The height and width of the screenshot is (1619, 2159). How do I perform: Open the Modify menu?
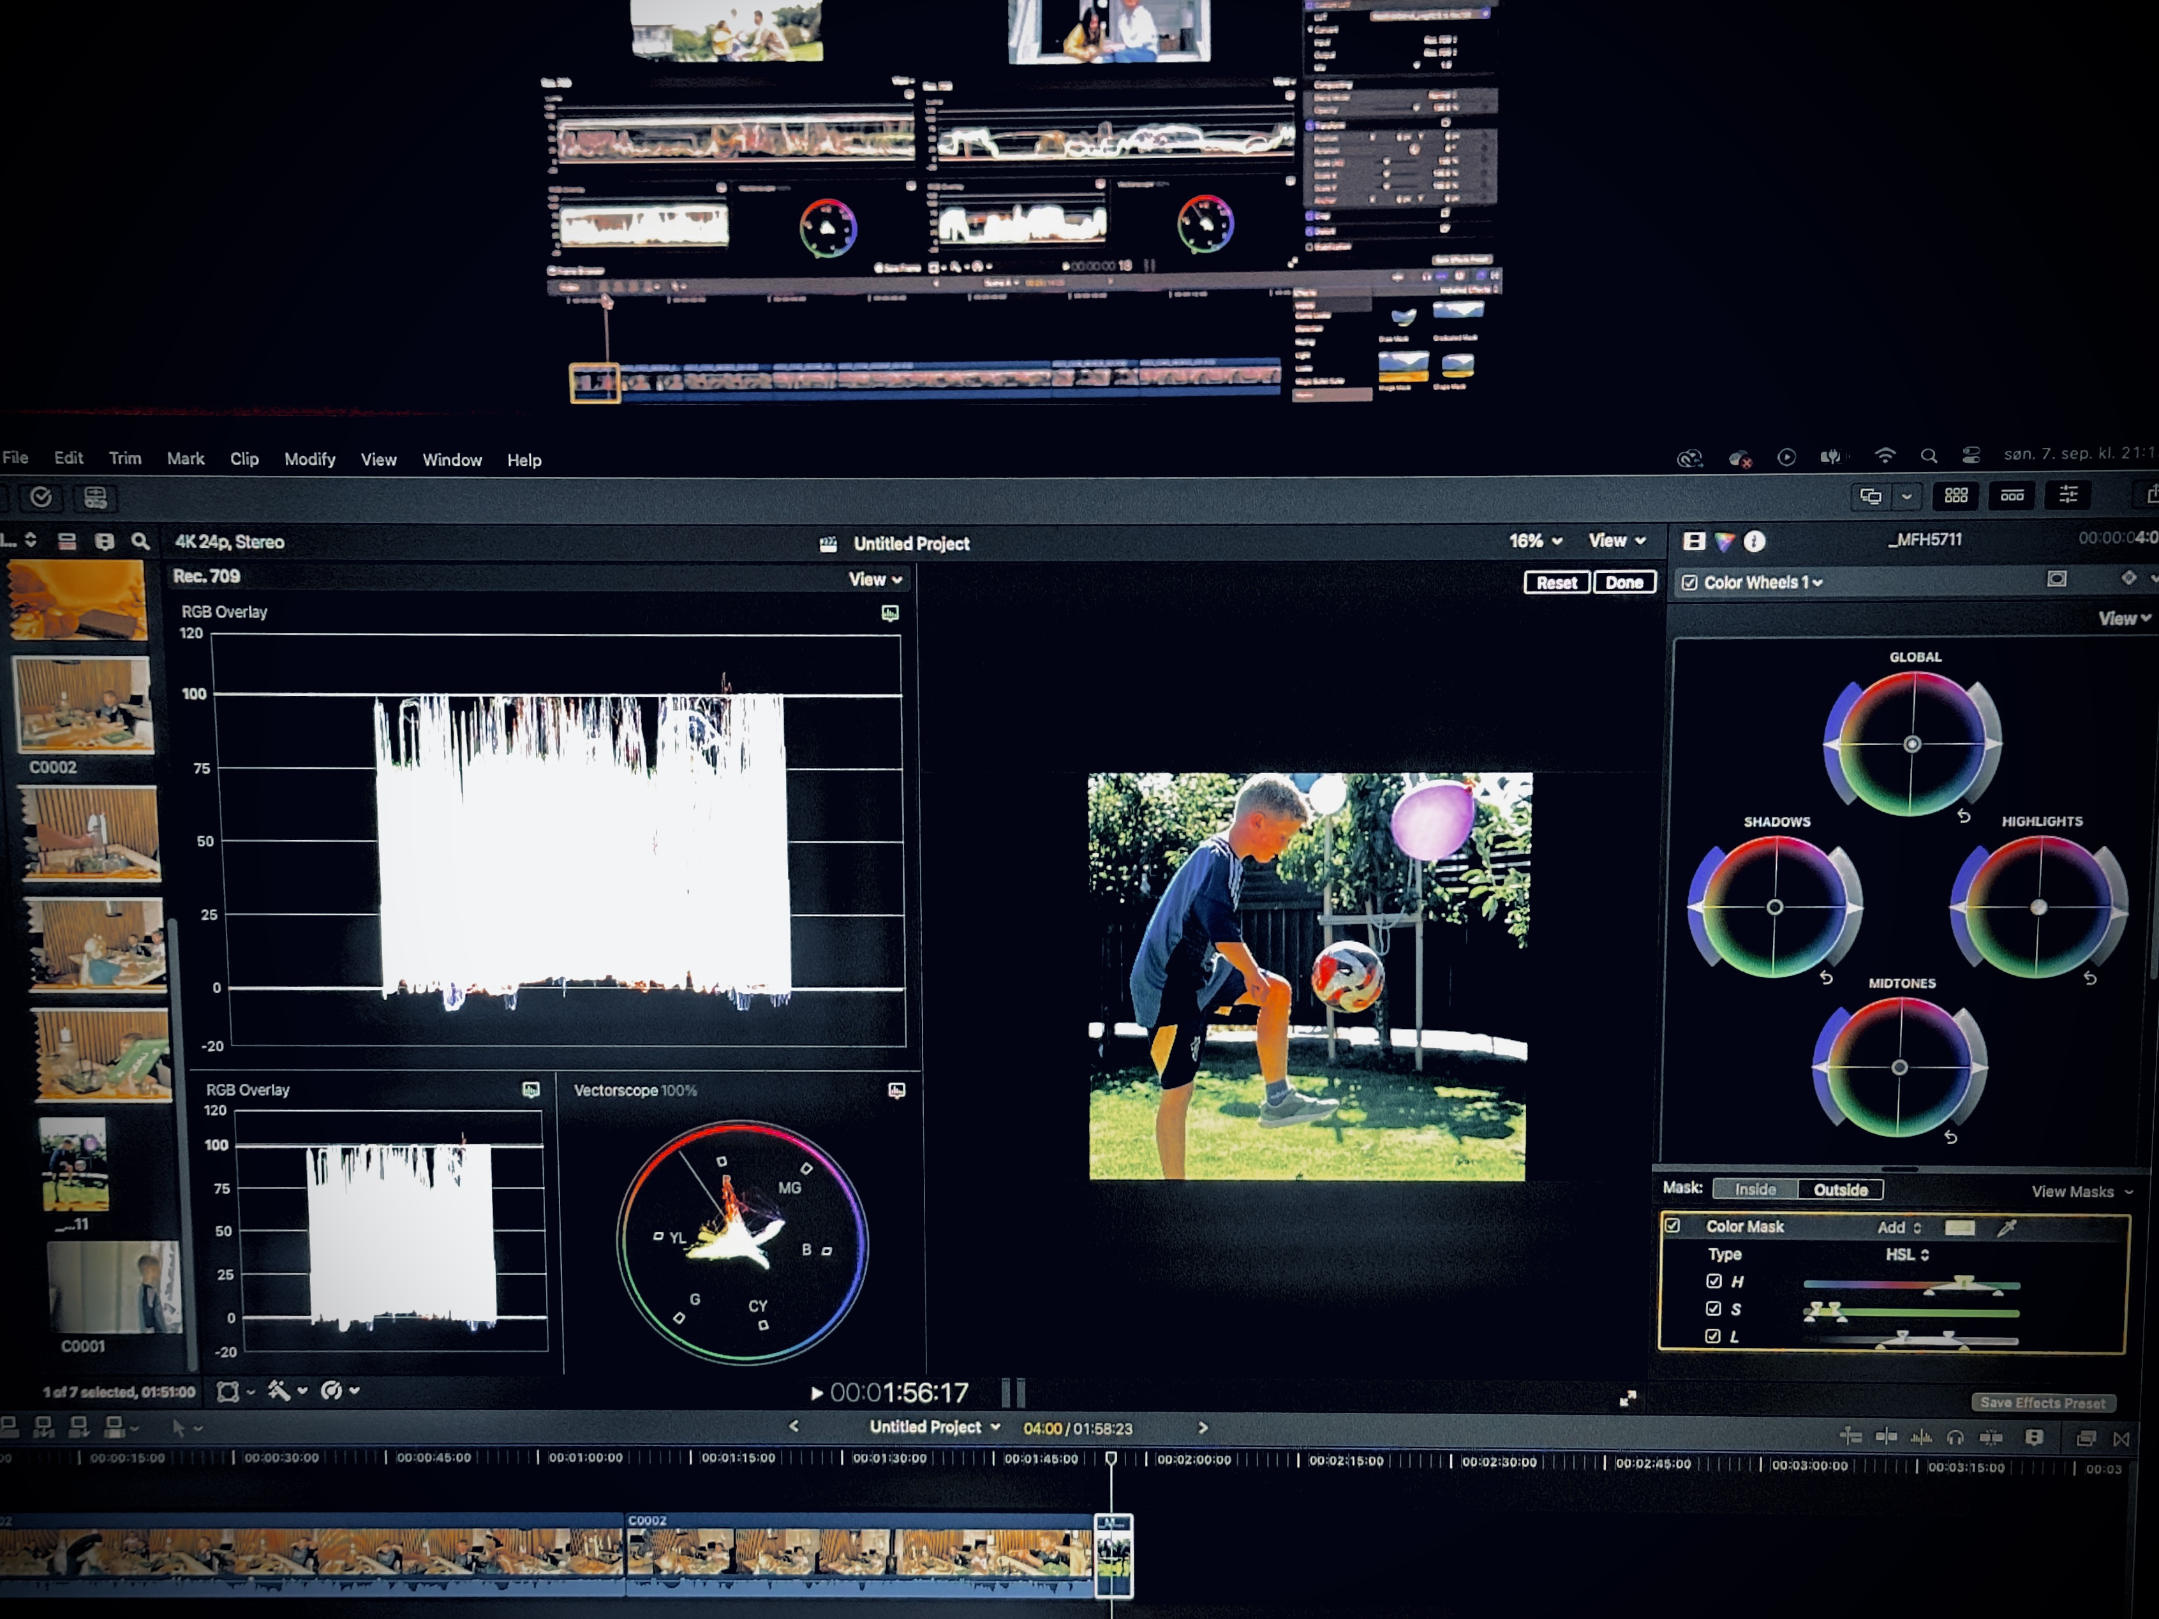(x=309, y=460)
